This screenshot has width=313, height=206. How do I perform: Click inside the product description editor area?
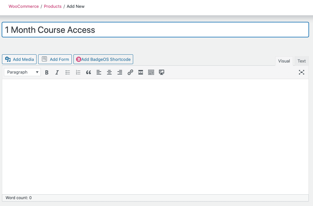(155, 137)
